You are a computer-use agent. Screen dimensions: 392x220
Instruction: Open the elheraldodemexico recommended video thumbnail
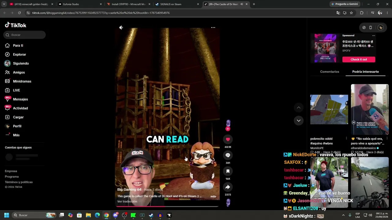[x=370, y=109]
